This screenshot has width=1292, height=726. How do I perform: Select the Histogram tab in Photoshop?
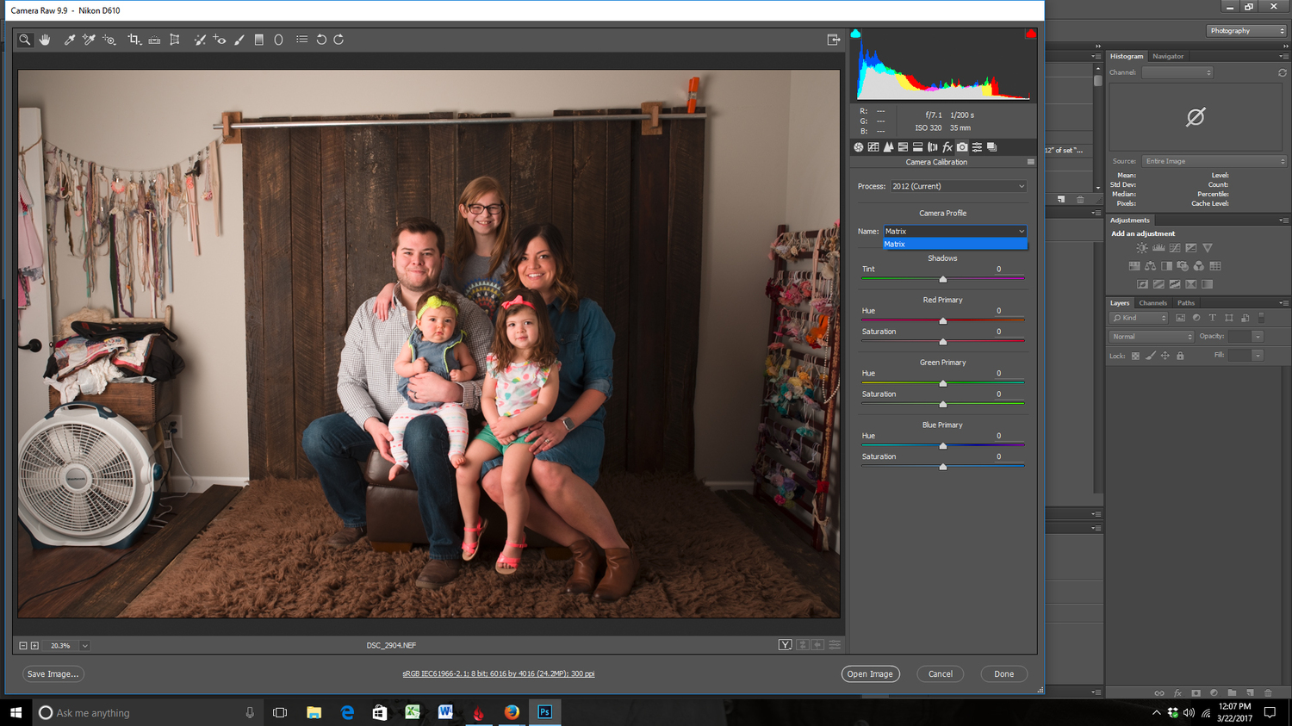coord(1127,56)
